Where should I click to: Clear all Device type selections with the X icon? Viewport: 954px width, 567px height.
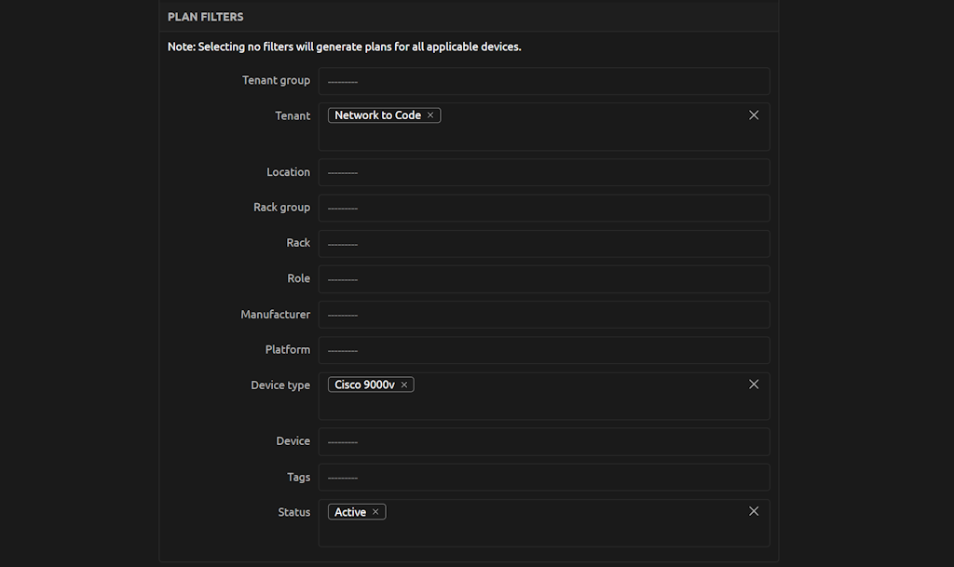(x=754, y=384)
